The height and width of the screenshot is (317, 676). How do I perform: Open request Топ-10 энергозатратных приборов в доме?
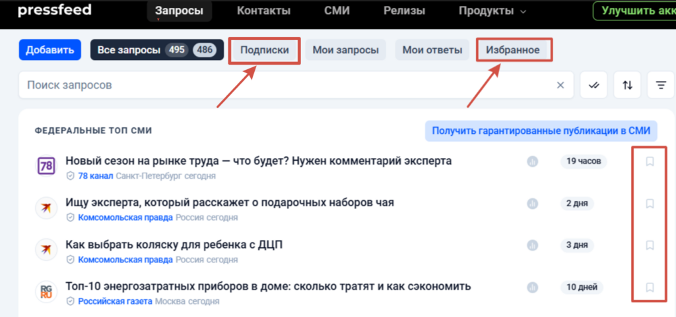click(268, 286)
